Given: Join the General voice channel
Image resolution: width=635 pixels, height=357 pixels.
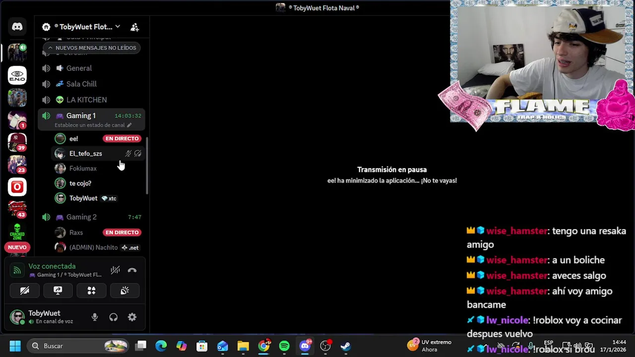Looking at the screenshot, I should [x=92, y=68].
